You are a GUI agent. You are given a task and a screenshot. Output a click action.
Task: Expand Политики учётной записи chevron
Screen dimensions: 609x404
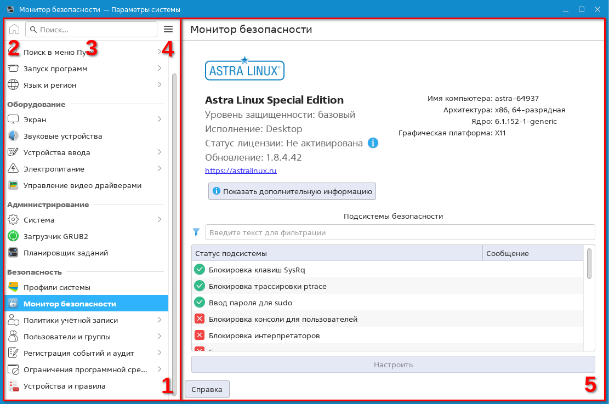159,320
